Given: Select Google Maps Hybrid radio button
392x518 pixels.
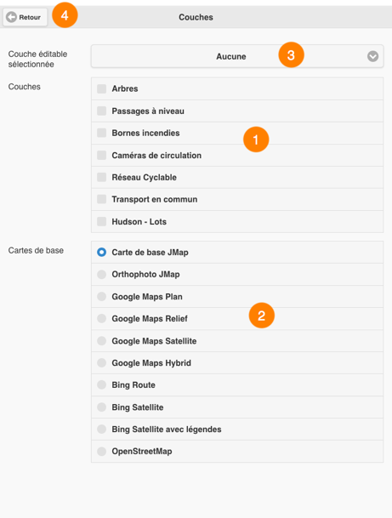Looking at the screenshot, I should [102, 363].
